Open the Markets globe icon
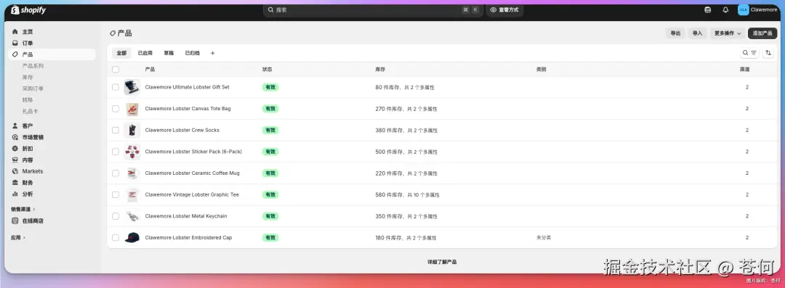The height and width of the screenshot is (288, 785). [15, 171]
